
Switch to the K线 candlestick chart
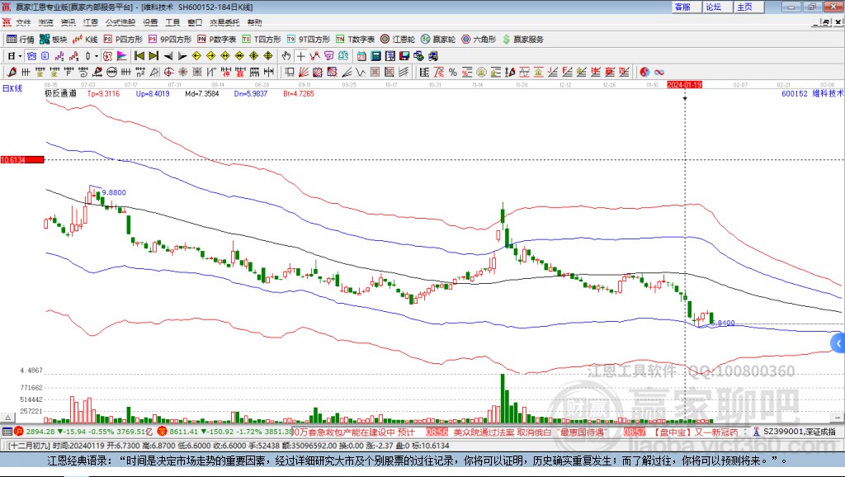86,39
